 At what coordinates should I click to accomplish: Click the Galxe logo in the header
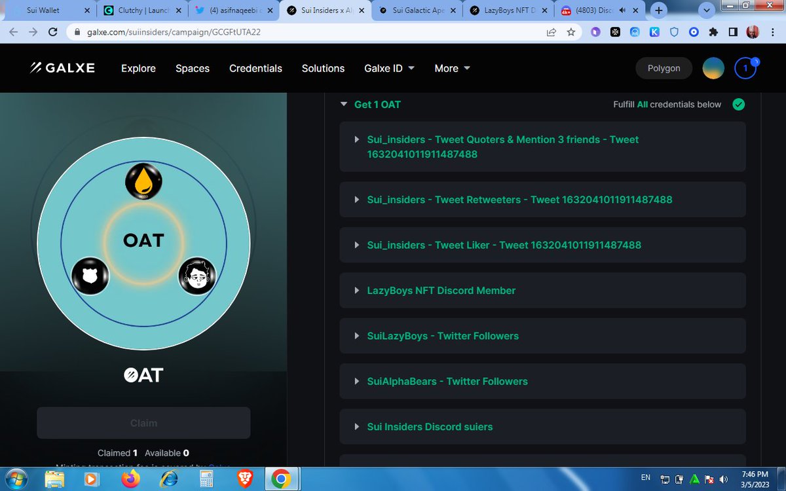pyautogui.click(x=62, y=68)
